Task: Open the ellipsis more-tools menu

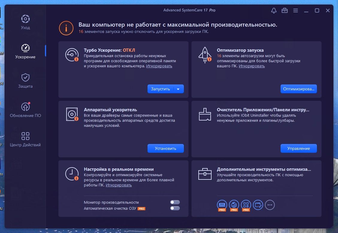Action: pos(270,205)
